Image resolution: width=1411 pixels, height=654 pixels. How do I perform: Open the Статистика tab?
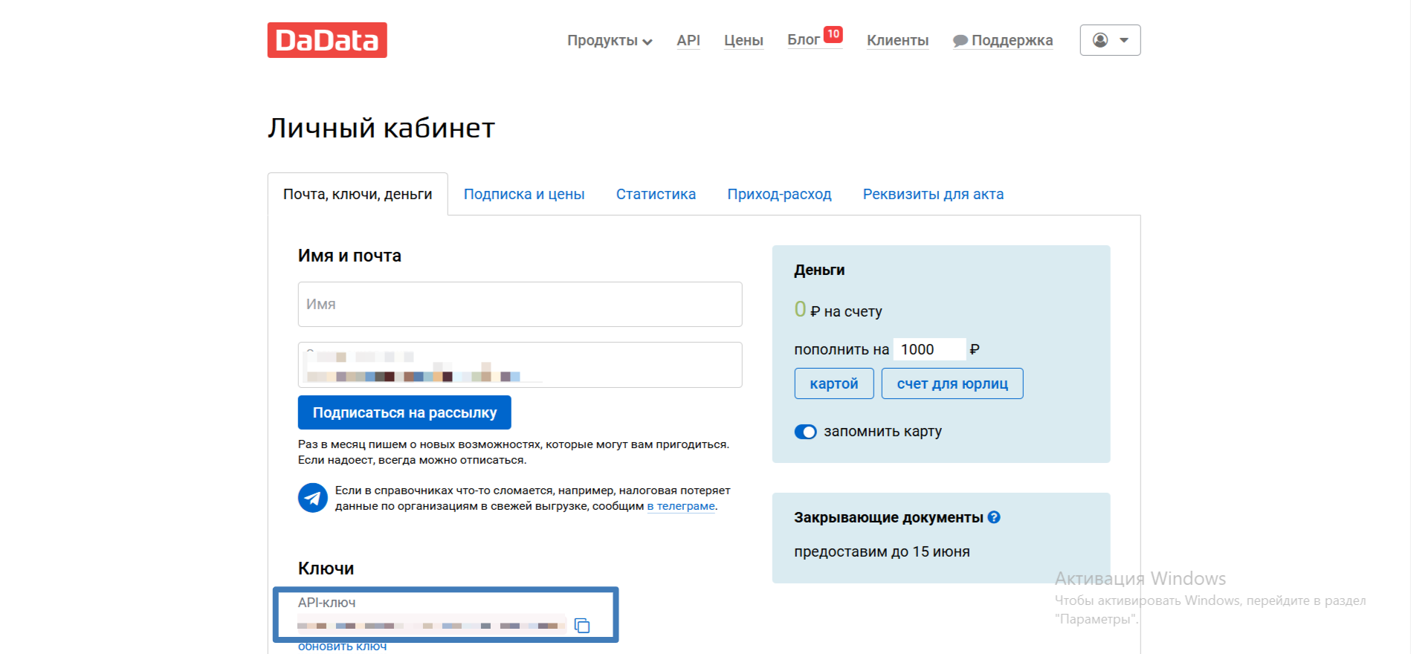tap(656, 195)
